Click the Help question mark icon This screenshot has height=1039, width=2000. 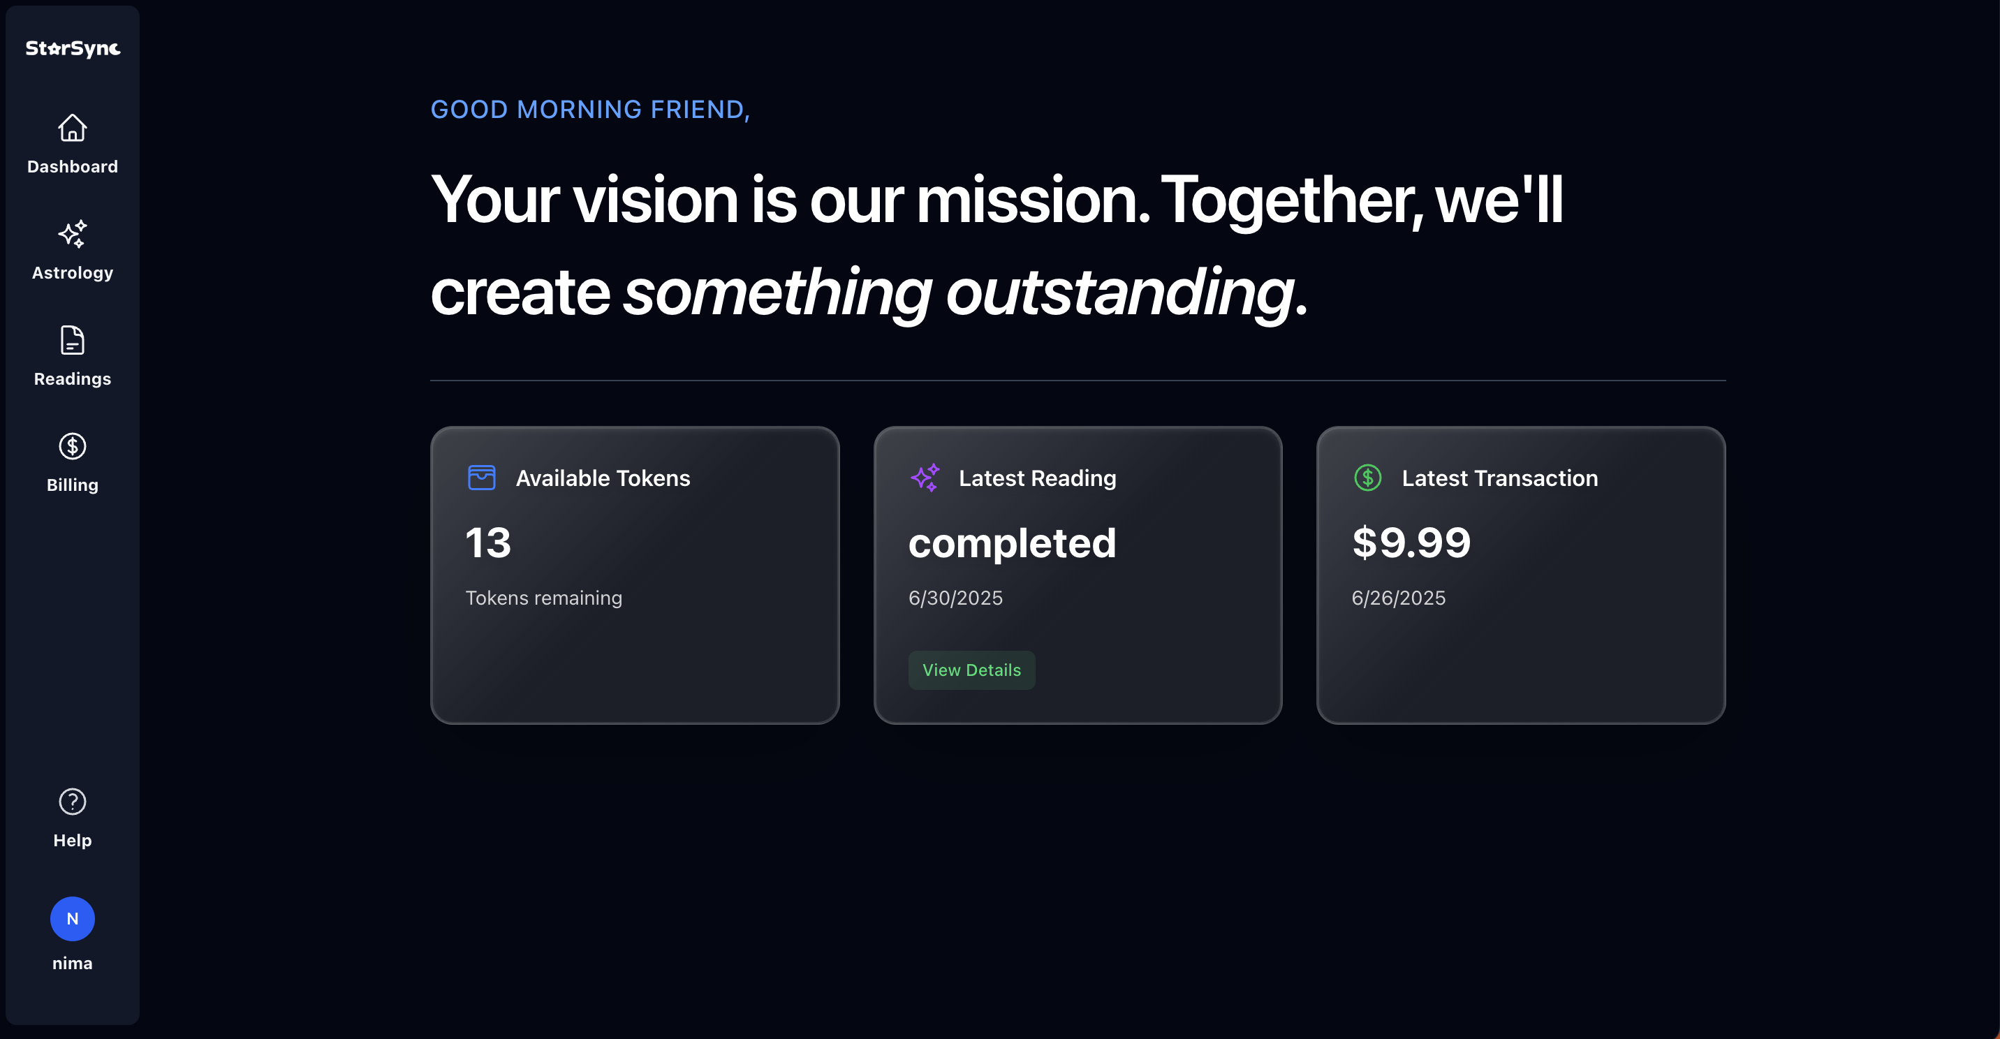coord(72,802)
